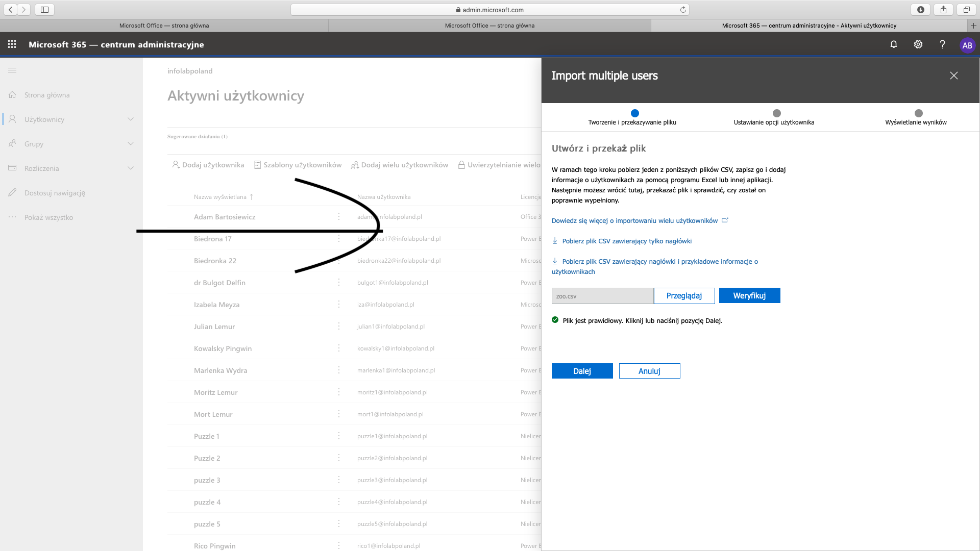Screen dimensions: 980x551
Task: Switch to second Microsoft Office tab
Action: (489, 26)
